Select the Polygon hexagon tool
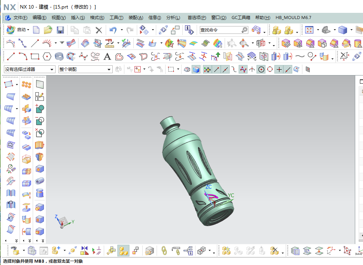Screen dimensions: 363x265 point(47,56)
